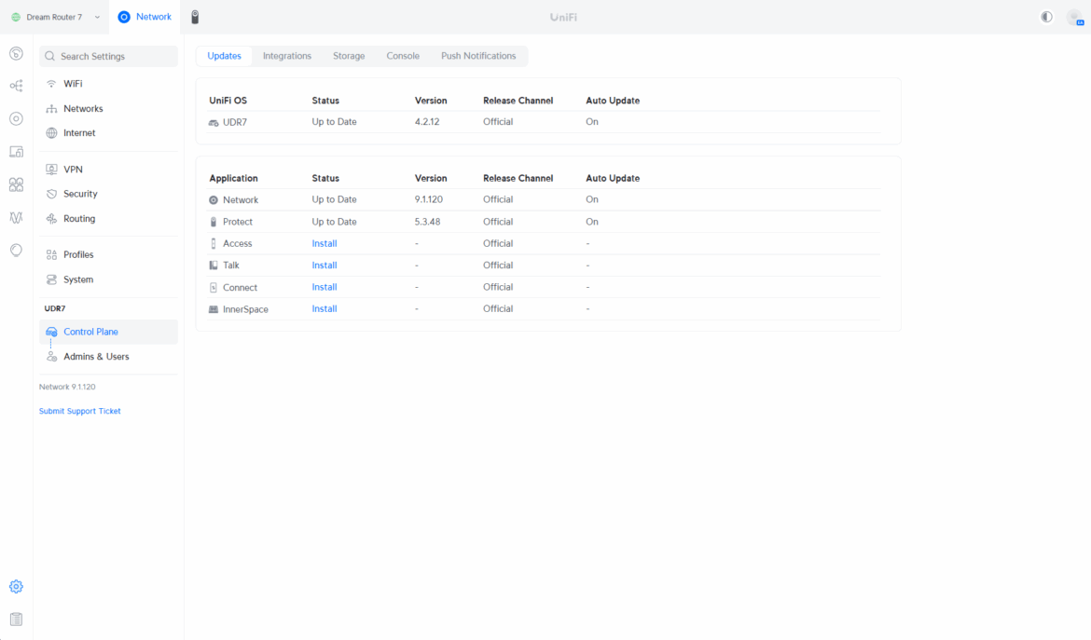Click the UDR7 section heading in sidebar
1091x640 pixels.
pos(55,308)
